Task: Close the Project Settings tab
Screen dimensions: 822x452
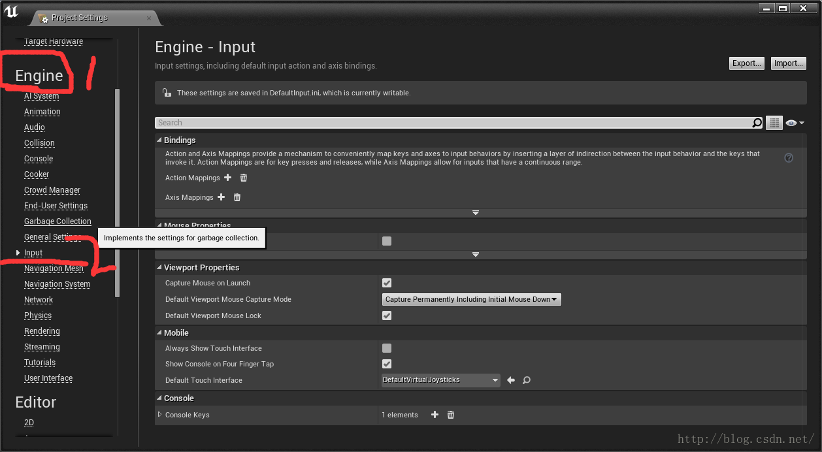Action: 149,18
